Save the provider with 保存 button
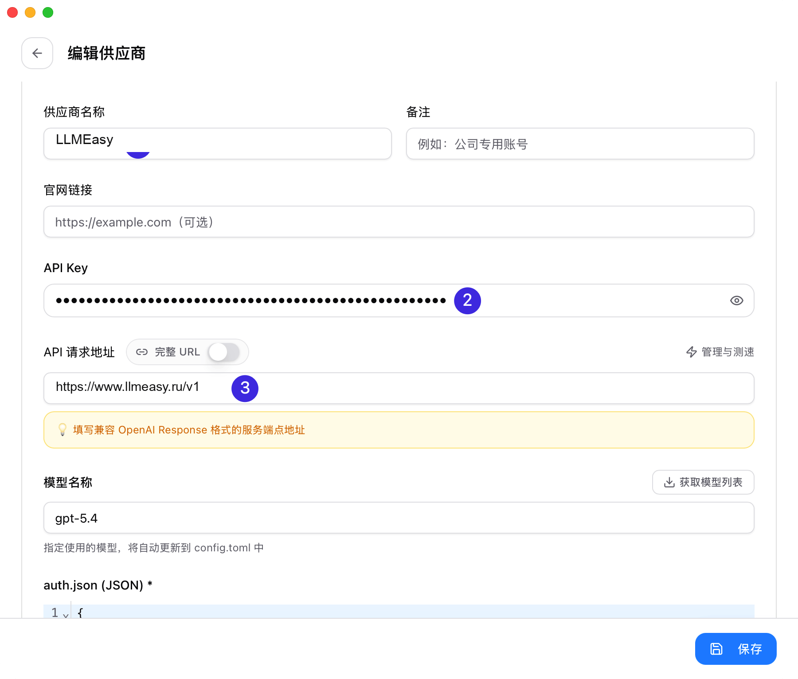798x679 pixels. pyautogui.click(x=735, y=649)
